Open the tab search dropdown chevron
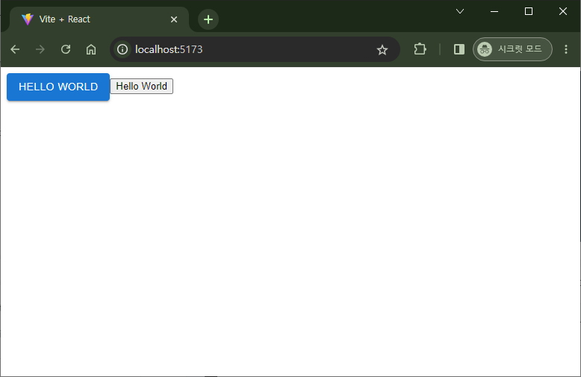 (x=460, y=11)
